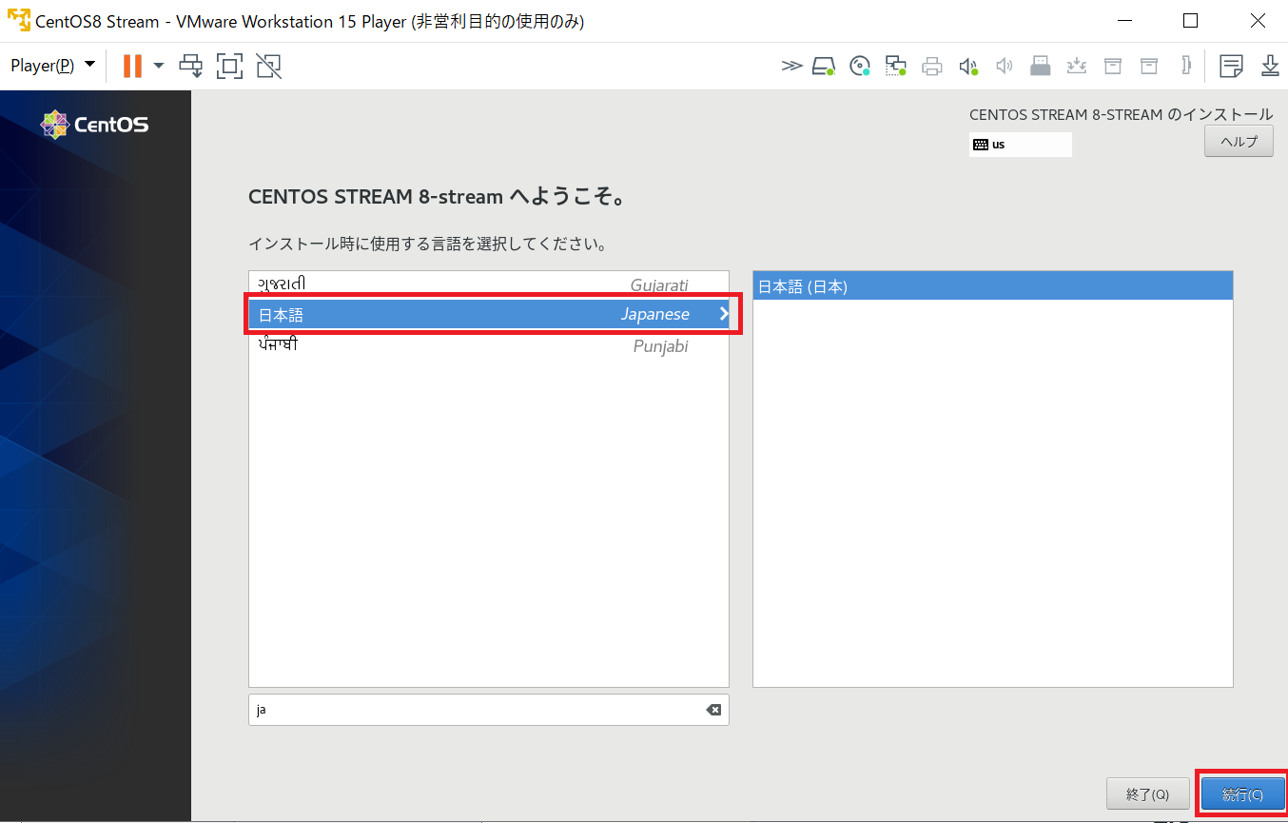This screenshot has width=1288, height=823.
Task: Expand the power options arrow beside the pause icon
Action: click(159, 66)
